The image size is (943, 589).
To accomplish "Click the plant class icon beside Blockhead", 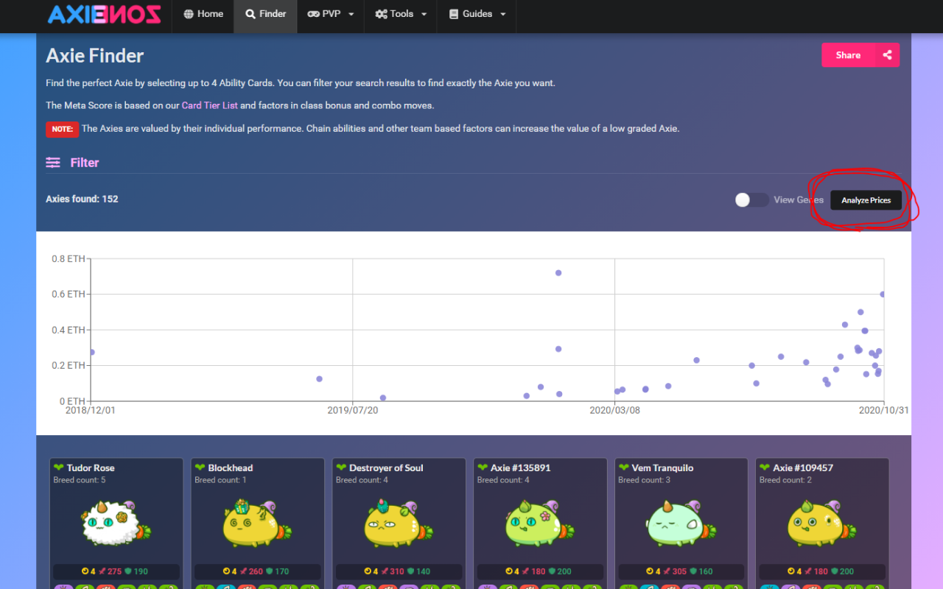I will click(200, 468).
